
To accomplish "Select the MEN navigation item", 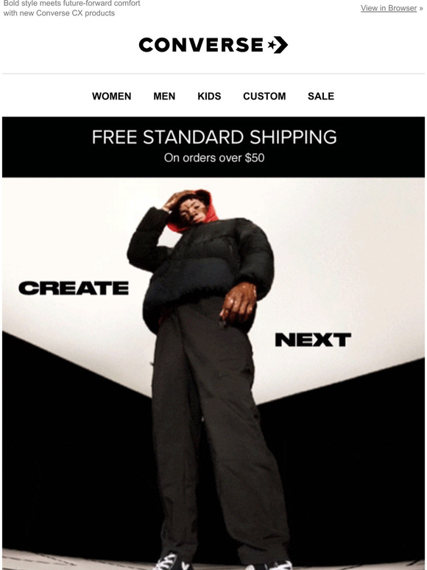I will click(x=164, y=96).
